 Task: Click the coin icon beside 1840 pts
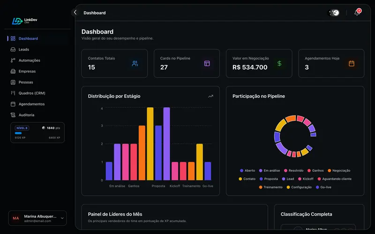(x=44, y=128)
